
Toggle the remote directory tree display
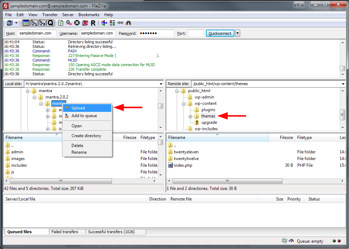tap(42, 23)
